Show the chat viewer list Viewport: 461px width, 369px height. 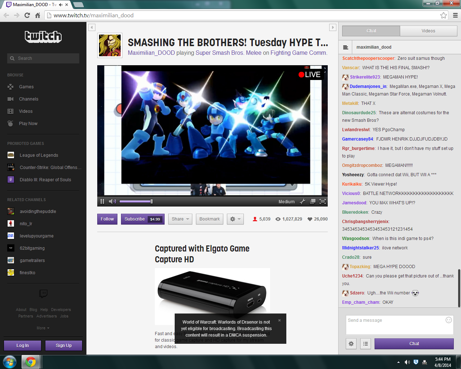pos(366,344)
